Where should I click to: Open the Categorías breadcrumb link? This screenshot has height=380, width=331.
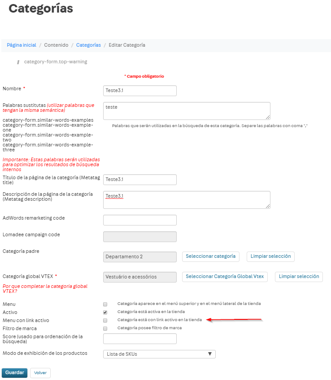88,45
